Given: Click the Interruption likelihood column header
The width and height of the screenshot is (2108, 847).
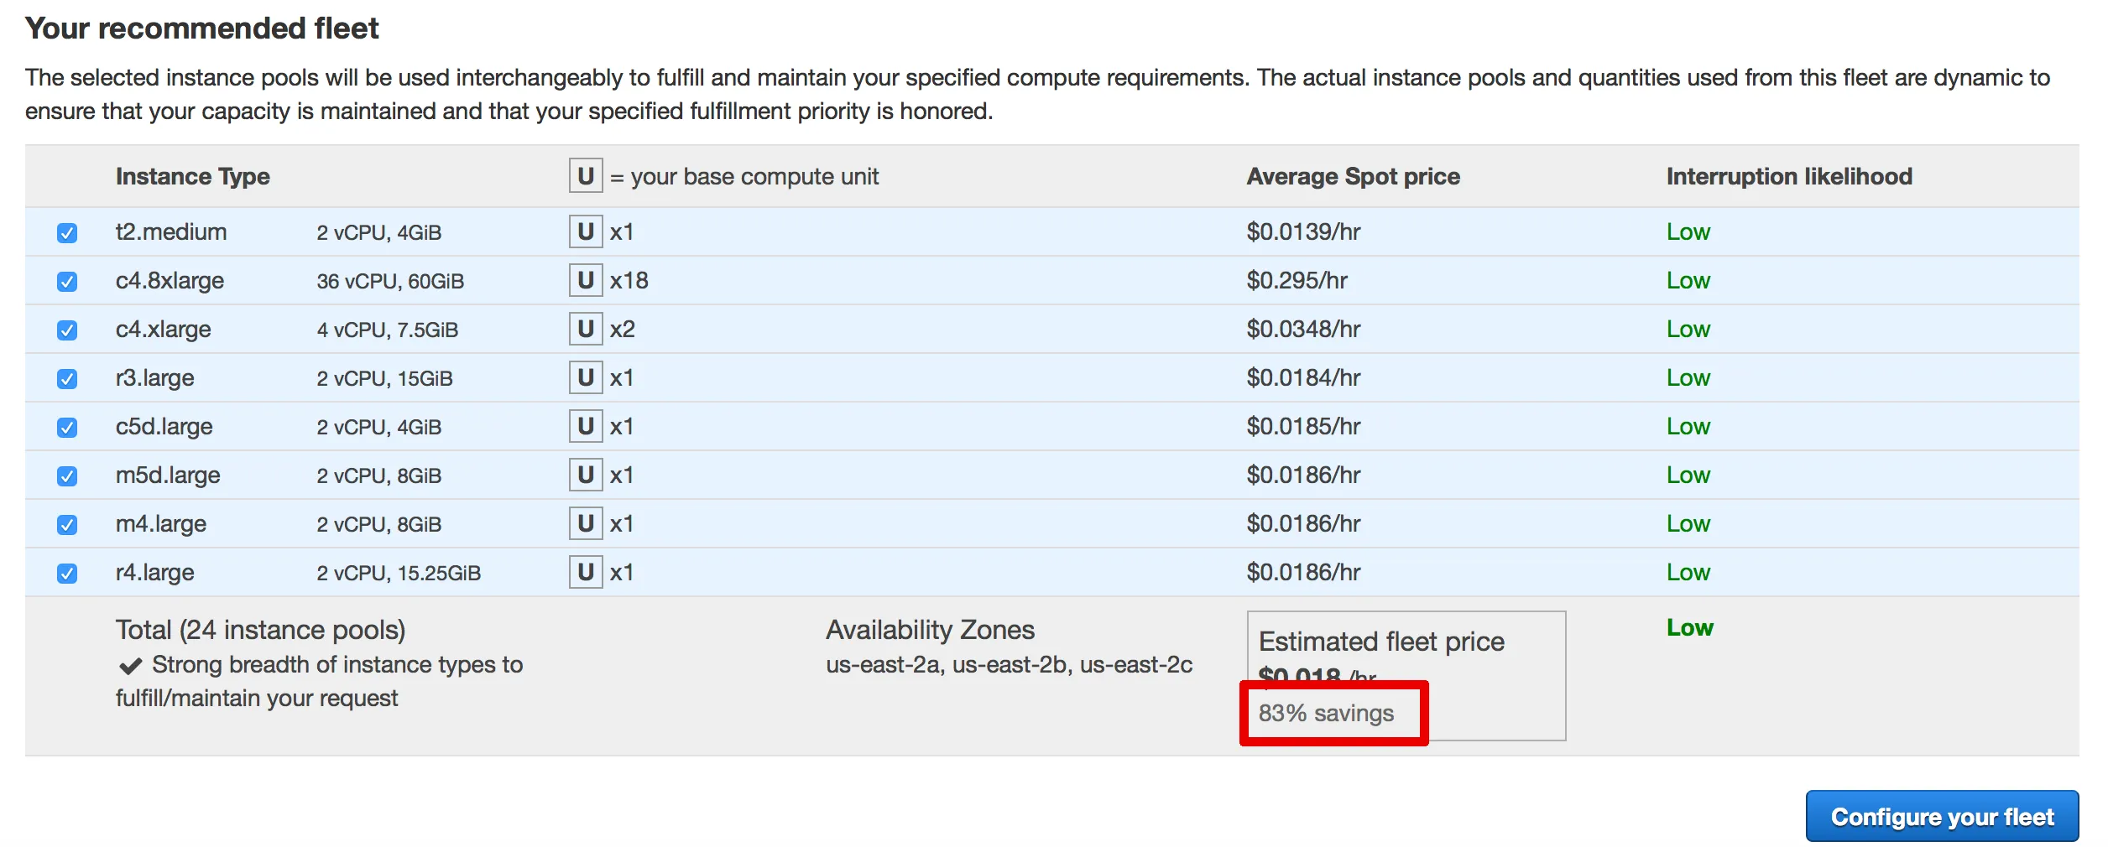Looking at the screenshot, I should click(1788, 176).
